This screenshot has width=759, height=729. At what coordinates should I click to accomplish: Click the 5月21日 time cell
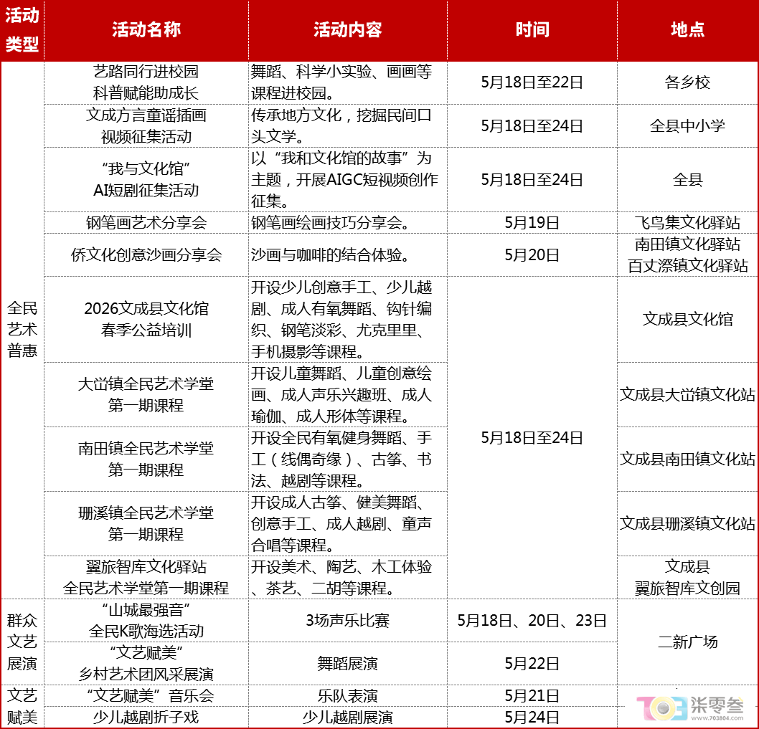[532, 695]
